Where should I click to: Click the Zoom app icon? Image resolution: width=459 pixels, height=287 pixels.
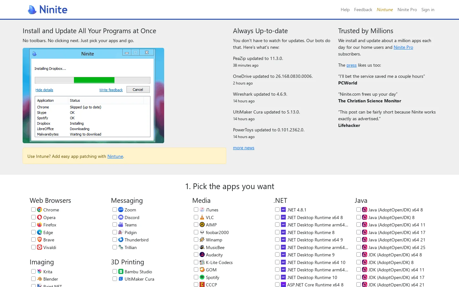coord(121,210)
